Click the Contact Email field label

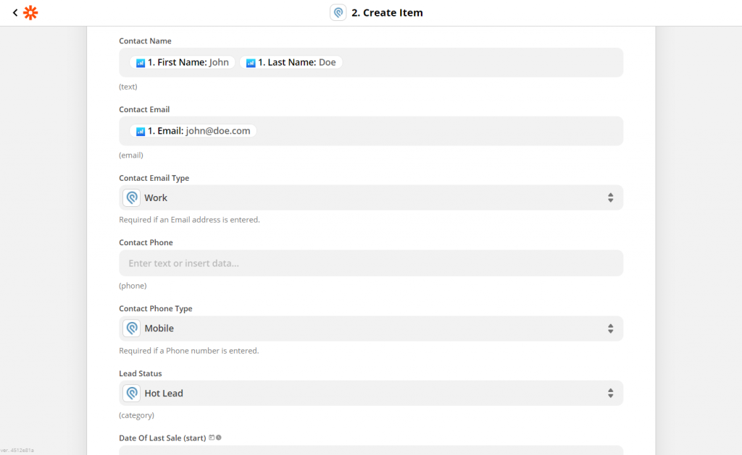click(x=144, y=110)
